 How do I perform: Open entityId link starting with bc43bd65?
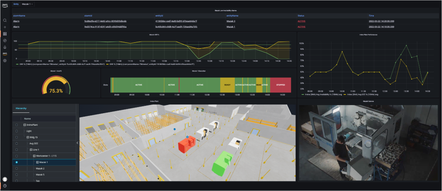[x=176, y=26]
